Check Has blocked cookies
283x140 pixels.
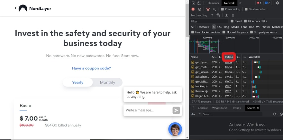193,32
